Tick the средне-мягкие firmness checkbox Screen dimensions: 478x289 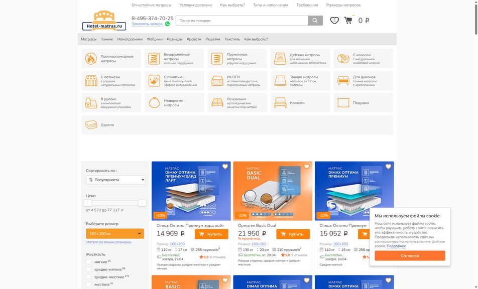pos(88,269)
